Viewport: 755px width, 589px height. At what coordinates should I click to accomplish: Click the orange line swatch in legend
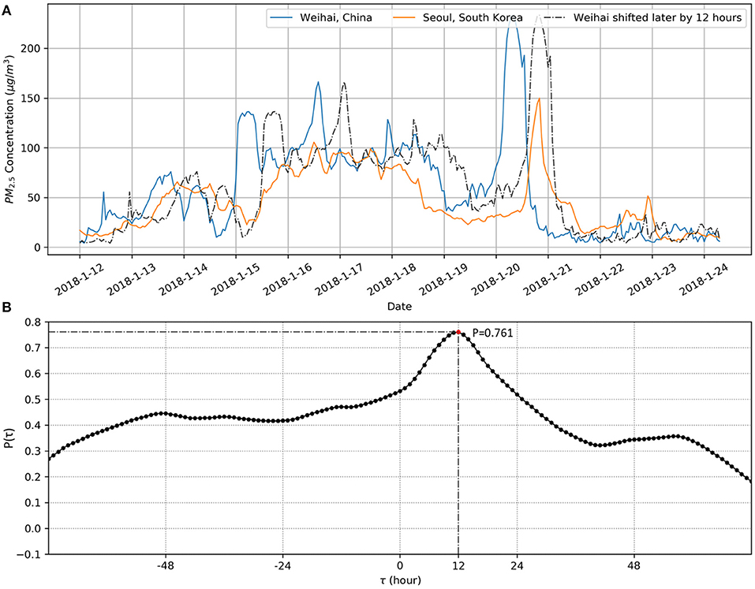[405, 18]
